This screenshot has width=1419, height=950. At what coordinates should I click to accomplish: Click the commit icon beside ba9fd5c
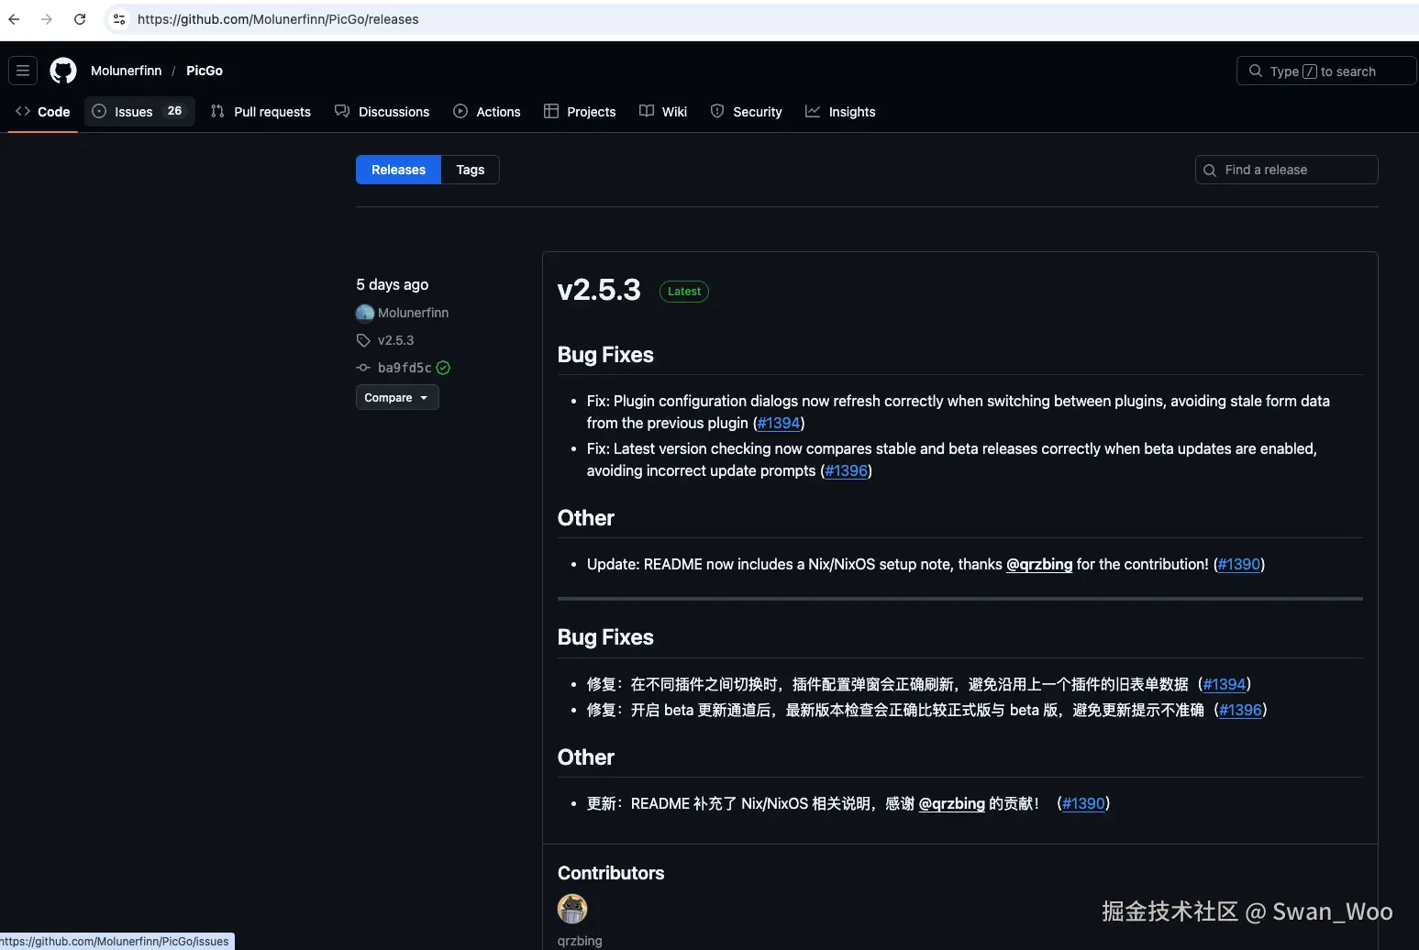point(363,368)
